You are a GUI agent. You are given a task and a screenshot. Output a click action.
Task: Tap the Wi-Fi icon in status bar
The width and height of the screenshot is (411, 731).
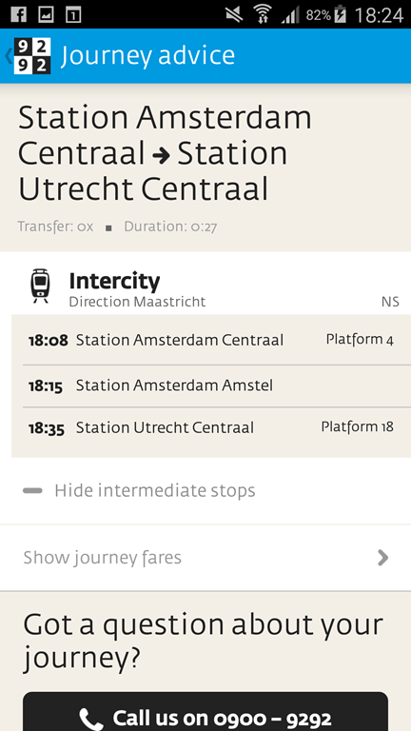point(264,14)
